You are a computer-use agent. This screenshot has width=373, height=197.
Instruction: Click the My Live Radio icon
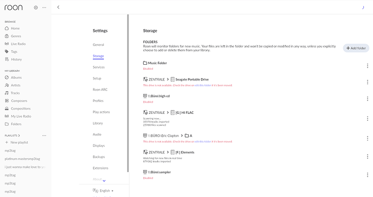coord(6,116)
